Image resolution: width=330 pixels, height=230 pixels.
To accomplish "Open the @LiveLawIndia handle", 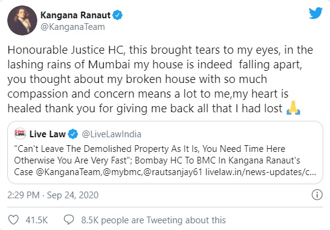I will coord(112,134).
